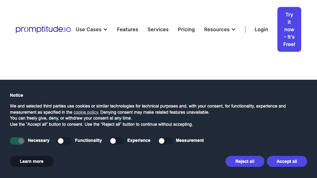Turn on Measurement cookies
This screenshot has width=317, height=178.
pos(165,141)
